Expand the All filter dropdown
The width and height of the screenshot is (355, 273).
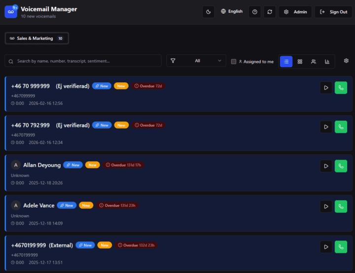pyautogui.click(x=196, y=61)
